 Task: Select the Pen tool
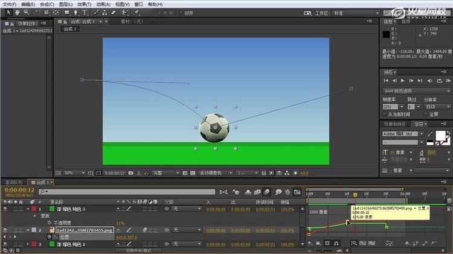click(x=75, y=13)
